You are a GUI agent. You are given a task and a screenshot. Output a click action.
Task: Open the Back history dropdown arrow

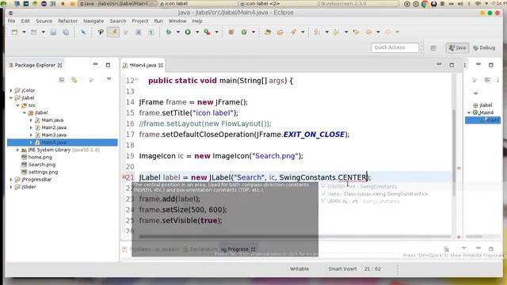click(378, 32)
